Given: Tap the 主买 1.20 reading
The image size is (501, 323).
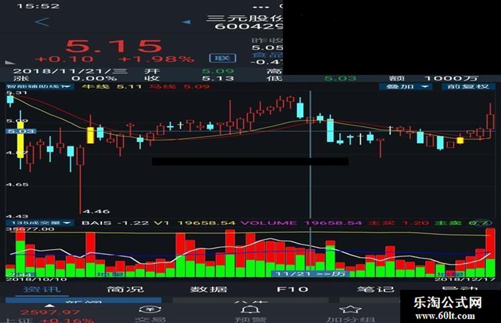Looking at the screenshot, I should pos(399,223).
